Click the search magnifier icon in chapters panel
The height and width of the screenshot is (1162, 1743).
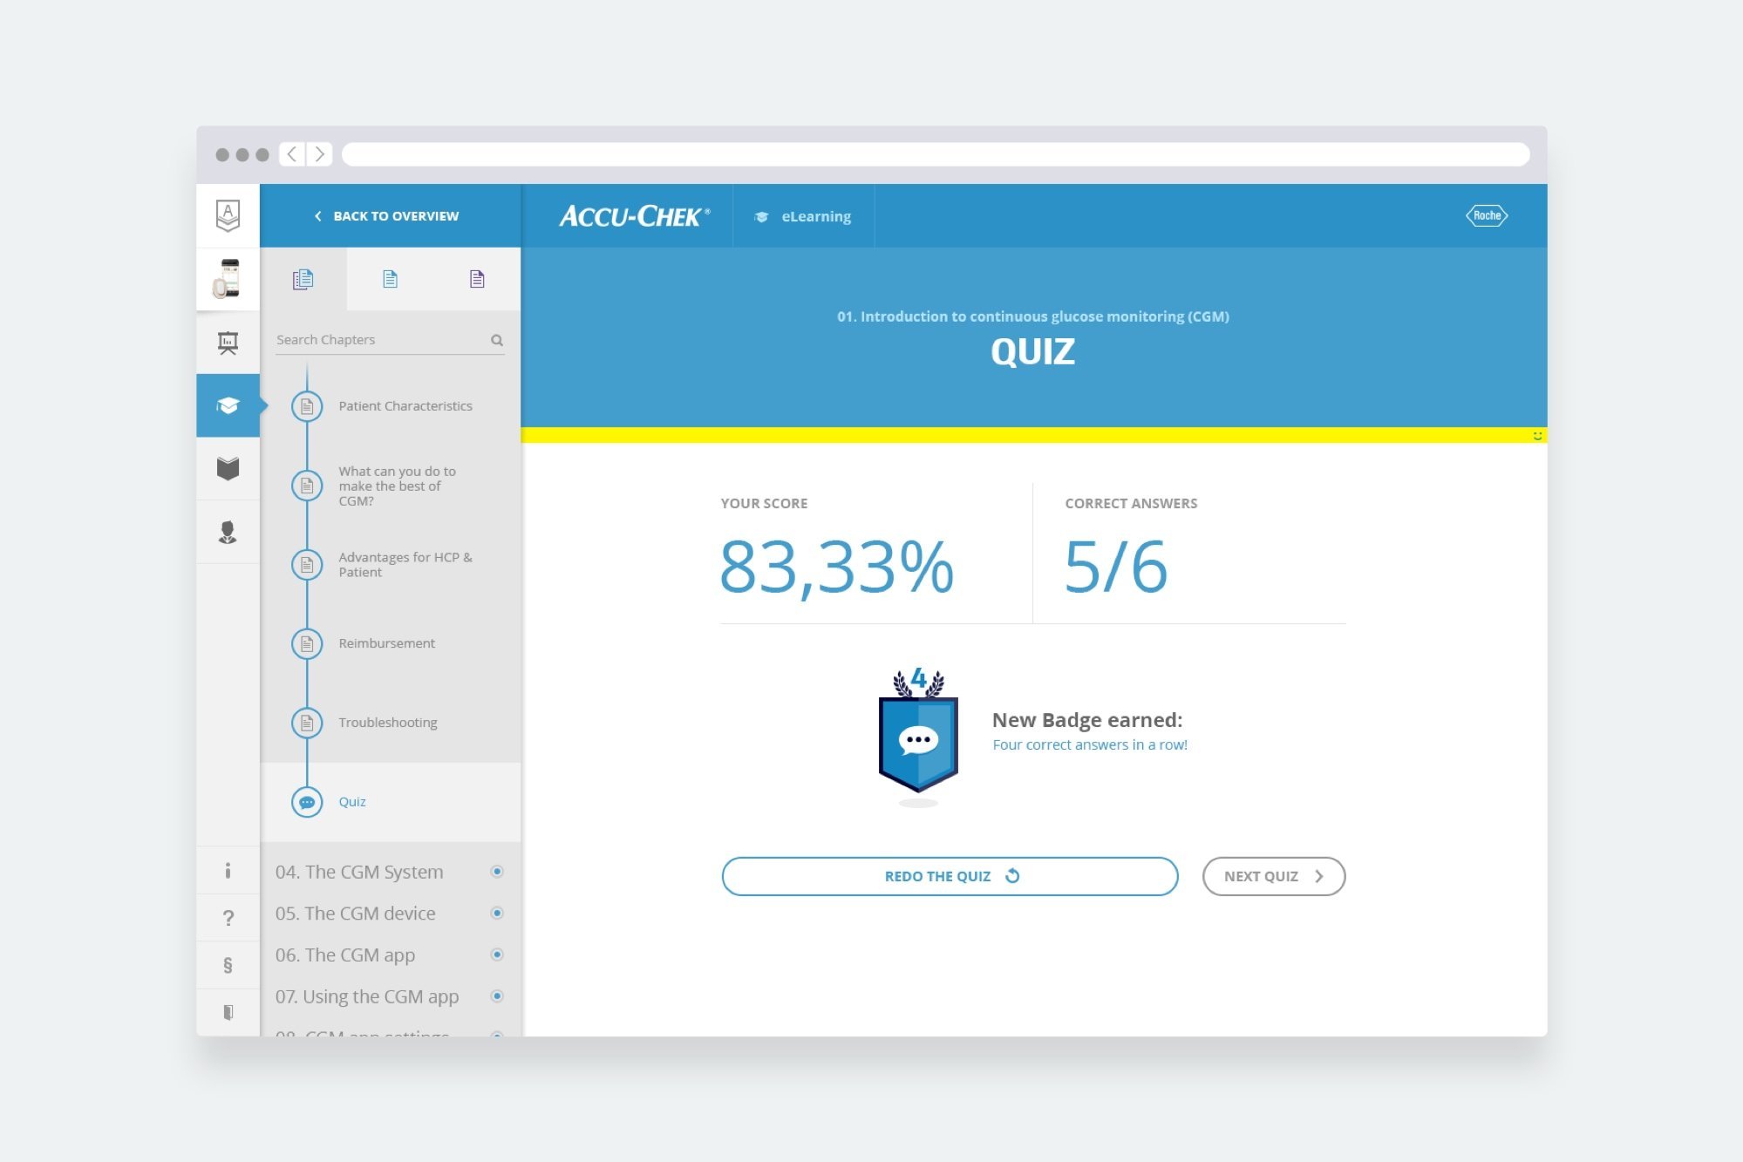(x=498, y=340)
